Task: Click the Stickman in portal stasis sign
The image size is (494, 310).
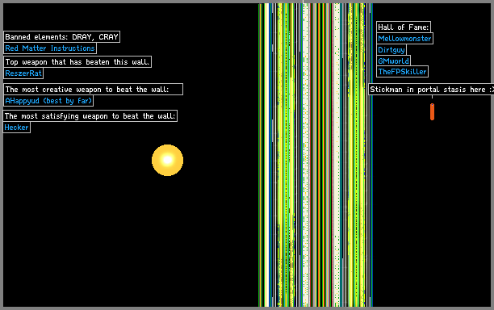Action: [x=431, y=89]
